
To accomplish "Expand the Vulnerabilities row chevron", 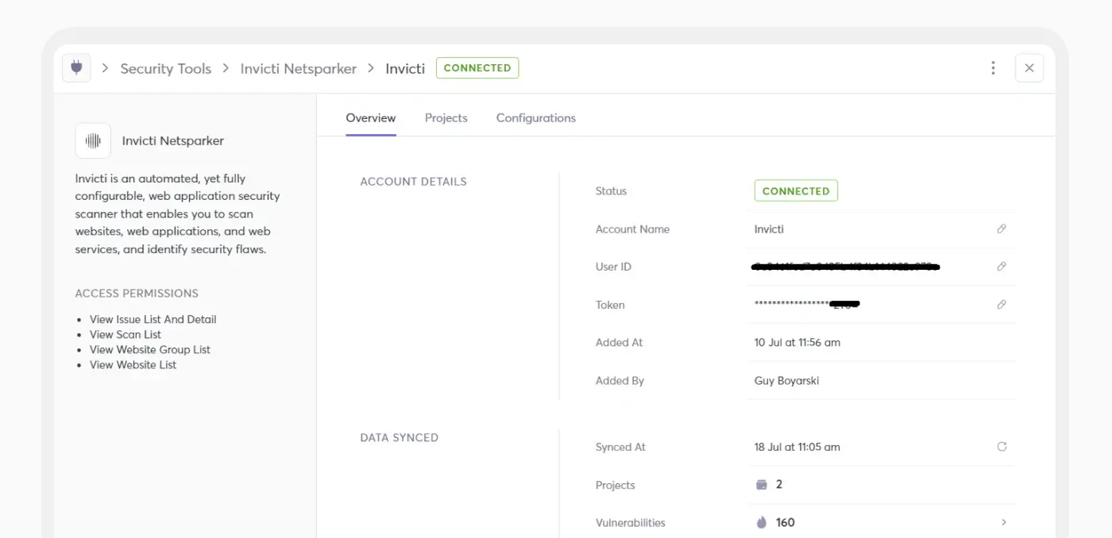I will 1004,522.
